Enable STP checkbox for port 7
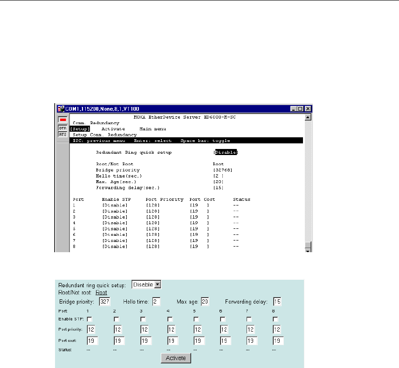The height and width of the screenshot is (368, 399). click(249, 319)
